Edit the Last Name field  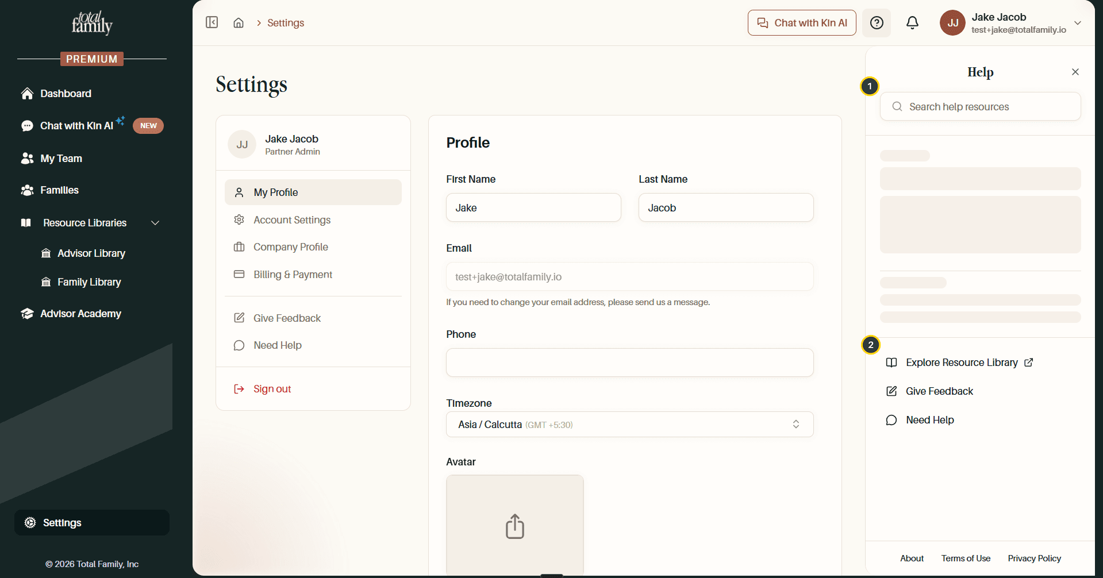(726, 207)
